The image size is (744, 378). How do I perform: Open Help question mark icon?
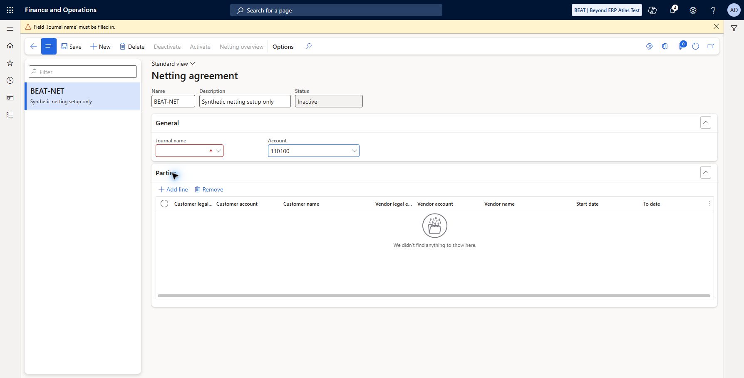click(713, 10)
